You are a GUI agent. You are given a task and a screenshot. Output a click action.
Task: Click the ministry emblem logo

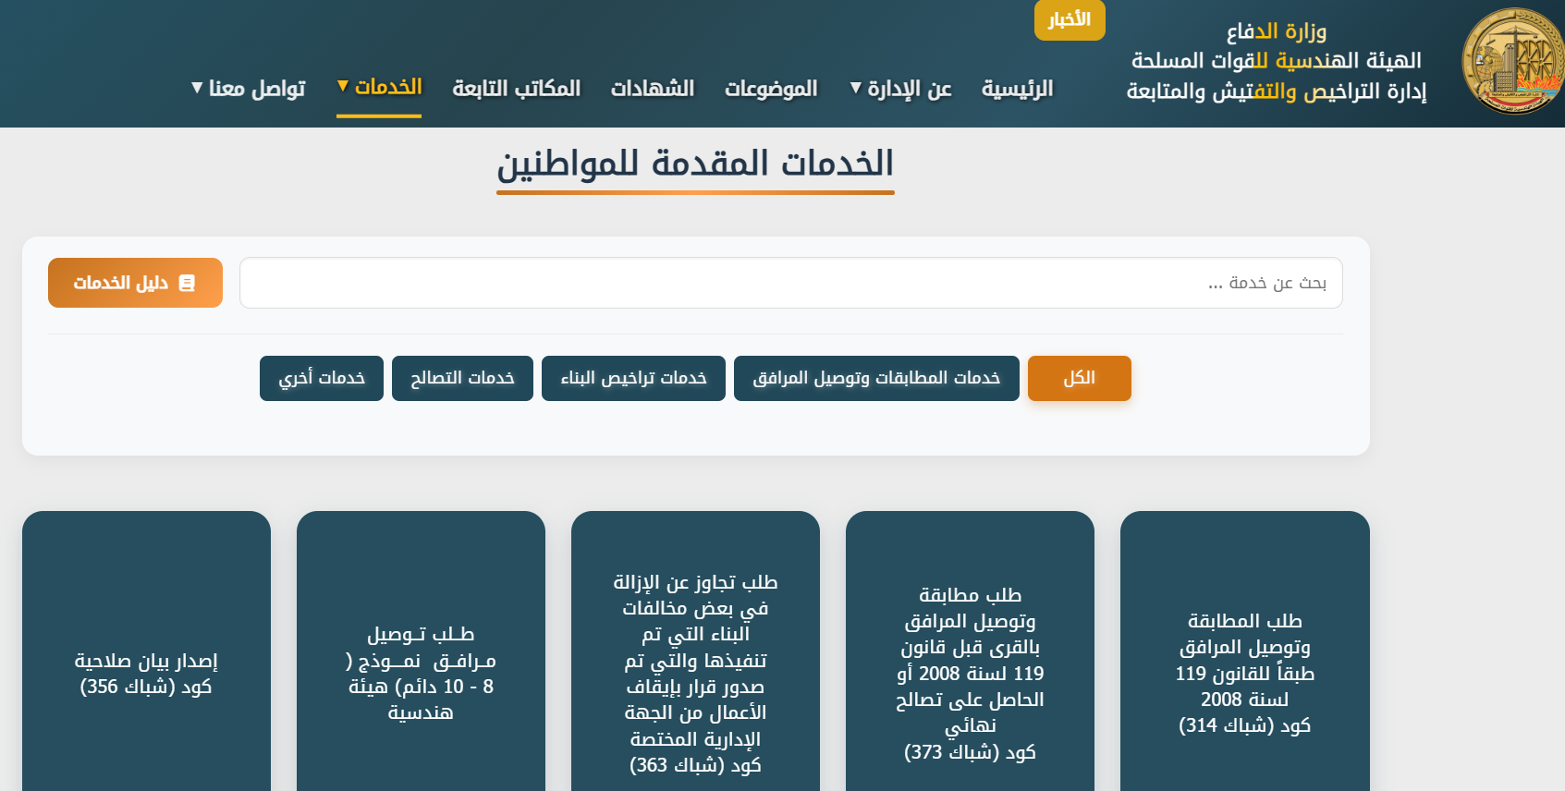point(1512,61)
